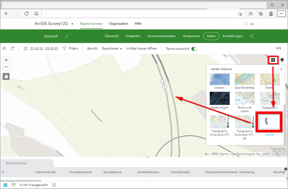Viewport: 288px width, 189px height.
Task: Sort by KundeName column header
Action: click(x=113, y=172)
